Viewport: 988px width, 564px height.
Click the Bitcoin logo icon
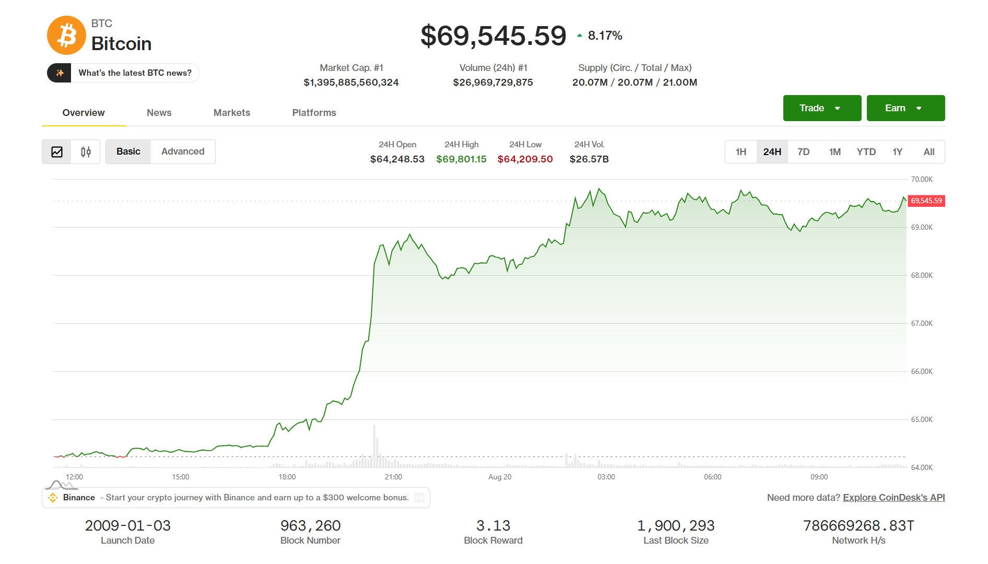tap(66, 36)
